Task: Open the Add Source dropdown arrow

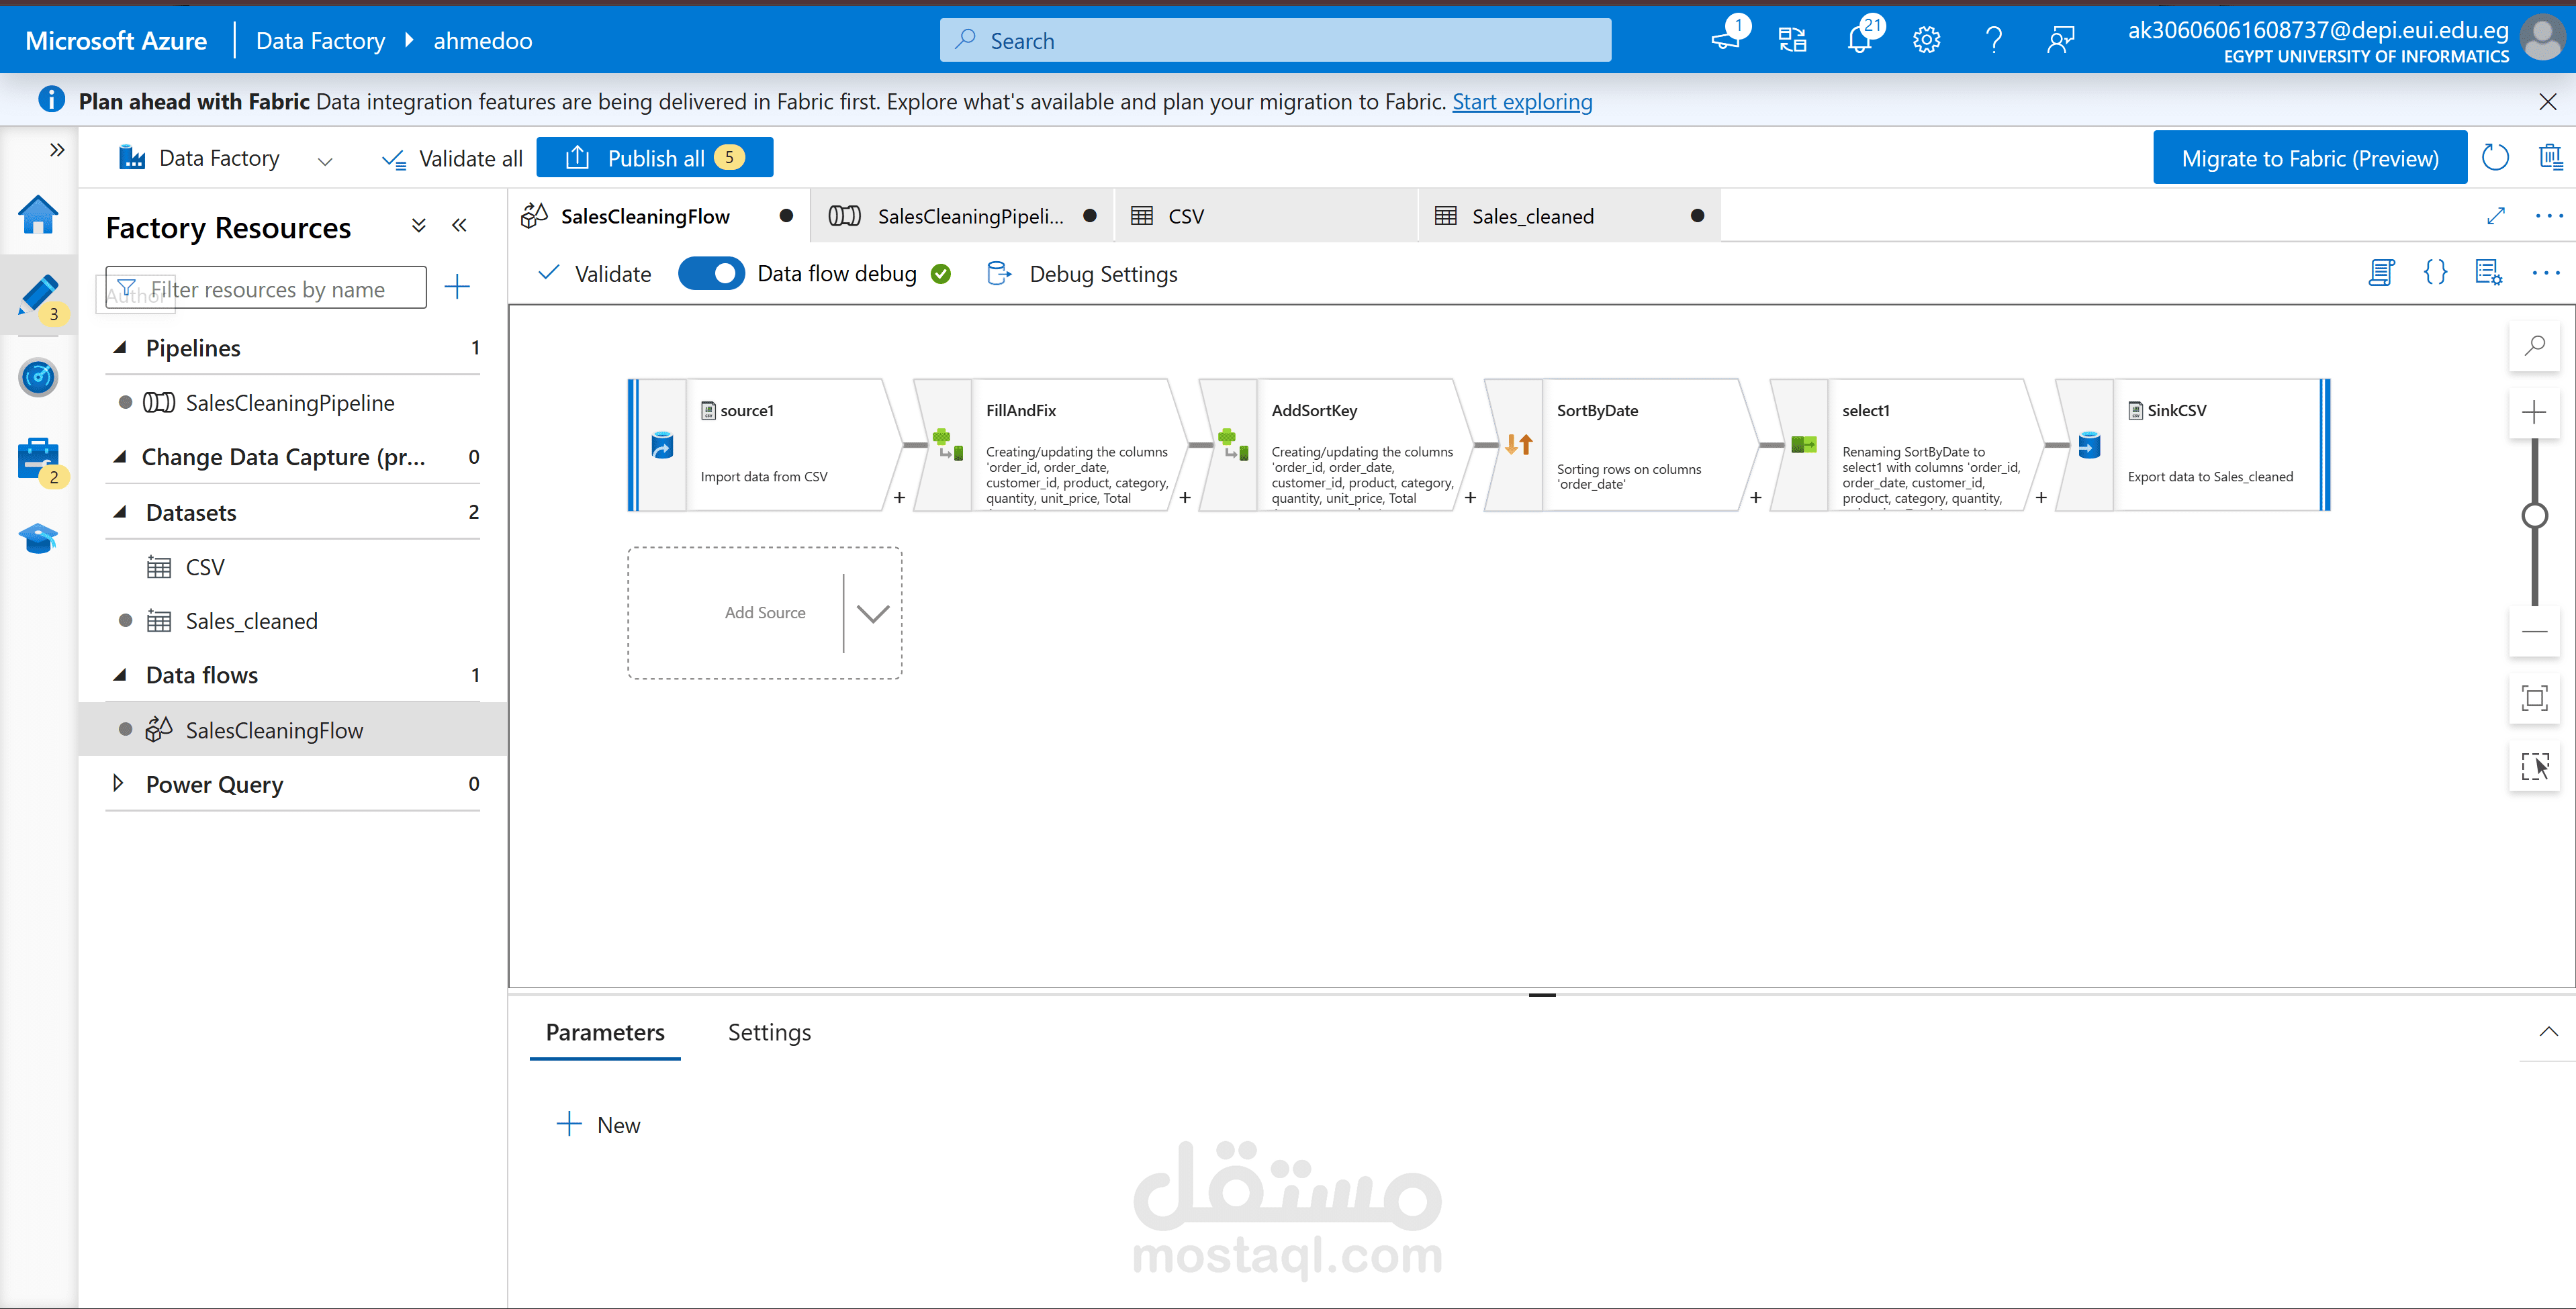Action: point(873,613)
